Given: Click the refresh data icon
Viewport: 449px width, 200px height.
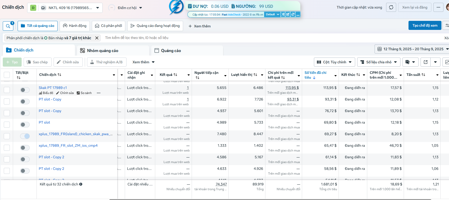Looking at the screenshot, I should (391, 7).
